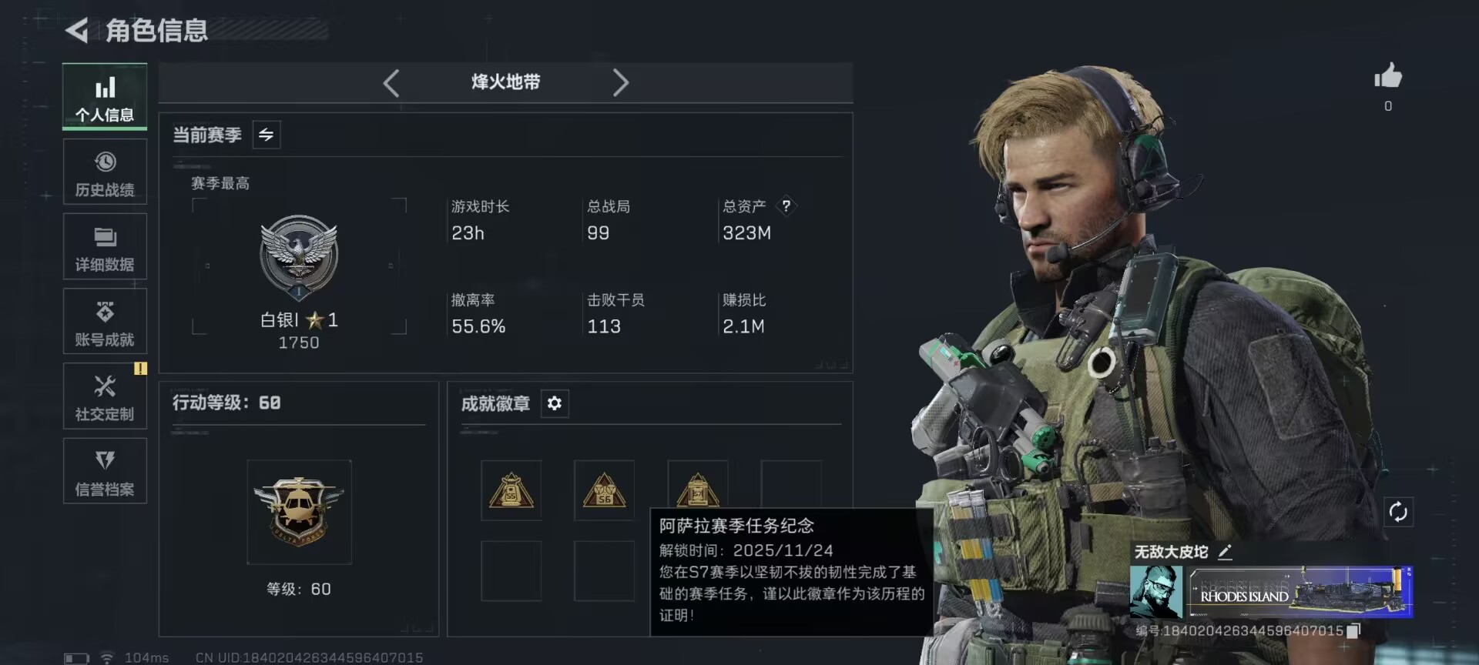Open the 详细数据 detailed data section
1479x665 pixels.
point(105,246)
